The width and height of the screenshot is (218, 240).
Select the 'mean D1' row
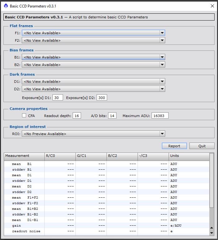107,175
